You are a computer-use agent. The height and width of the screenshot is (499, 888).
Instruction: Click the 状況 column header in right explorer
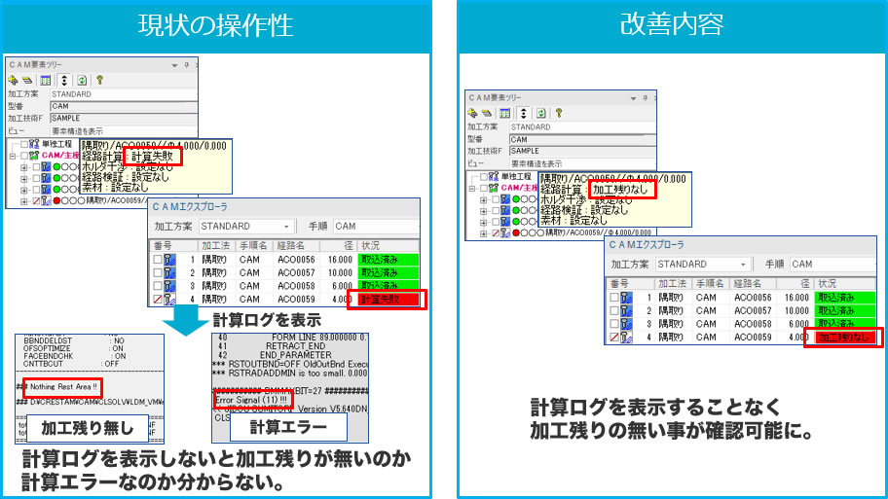(x=830, y=282)
